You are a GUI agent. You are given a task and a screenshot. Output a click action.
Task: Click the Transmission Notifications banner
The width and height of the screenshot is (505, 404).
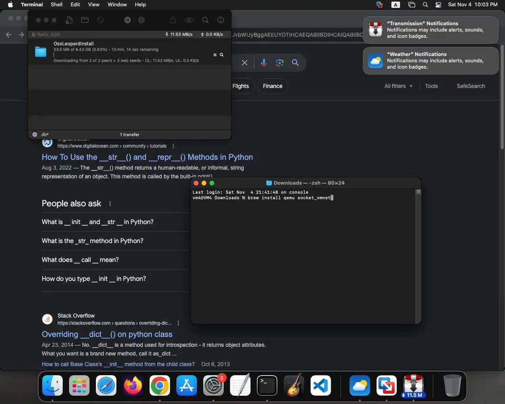[431, 30]
